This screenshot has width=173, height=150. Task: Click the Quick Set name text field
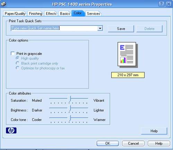(54, 28)
